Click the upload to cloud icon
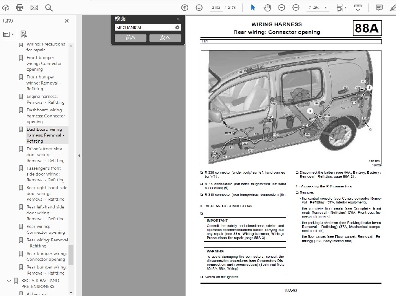 [x=6, y=7]
